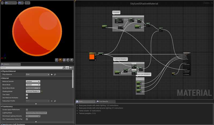Open the Details view options eye menu
The height and width of the screenshot is (125, 214).
71,68
